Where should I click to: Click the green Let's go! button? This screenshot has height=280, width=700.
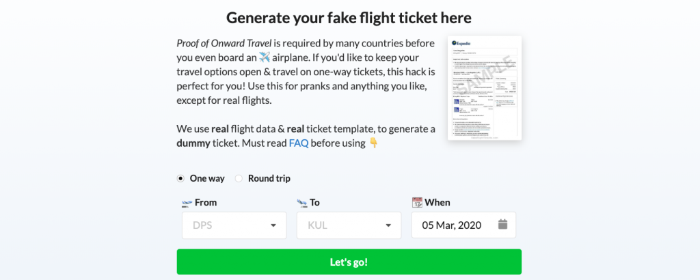coord(349,262)
